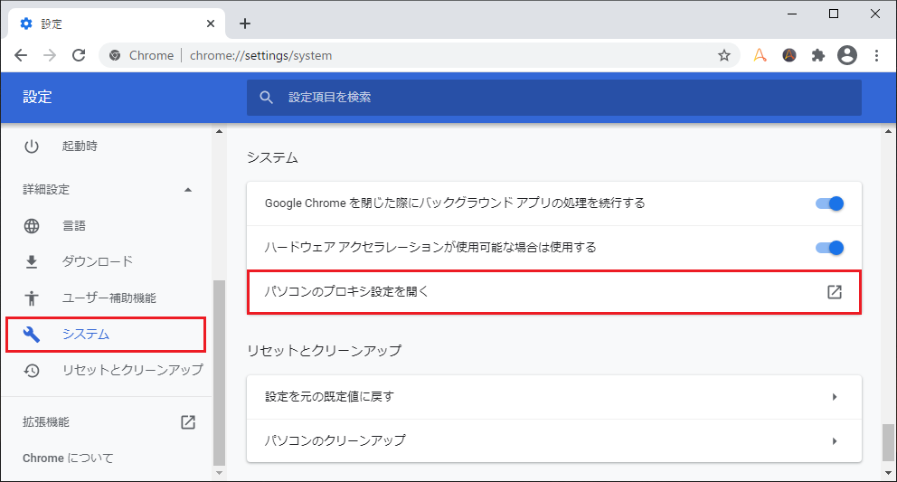Click the forward navigation arrow
The height and width of the screenshot is (482, 897).
pyautogui.click(x=50, y=55)
